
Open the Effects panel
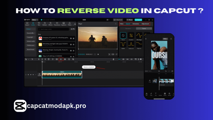pyautogui.click(x=50, y=24)
